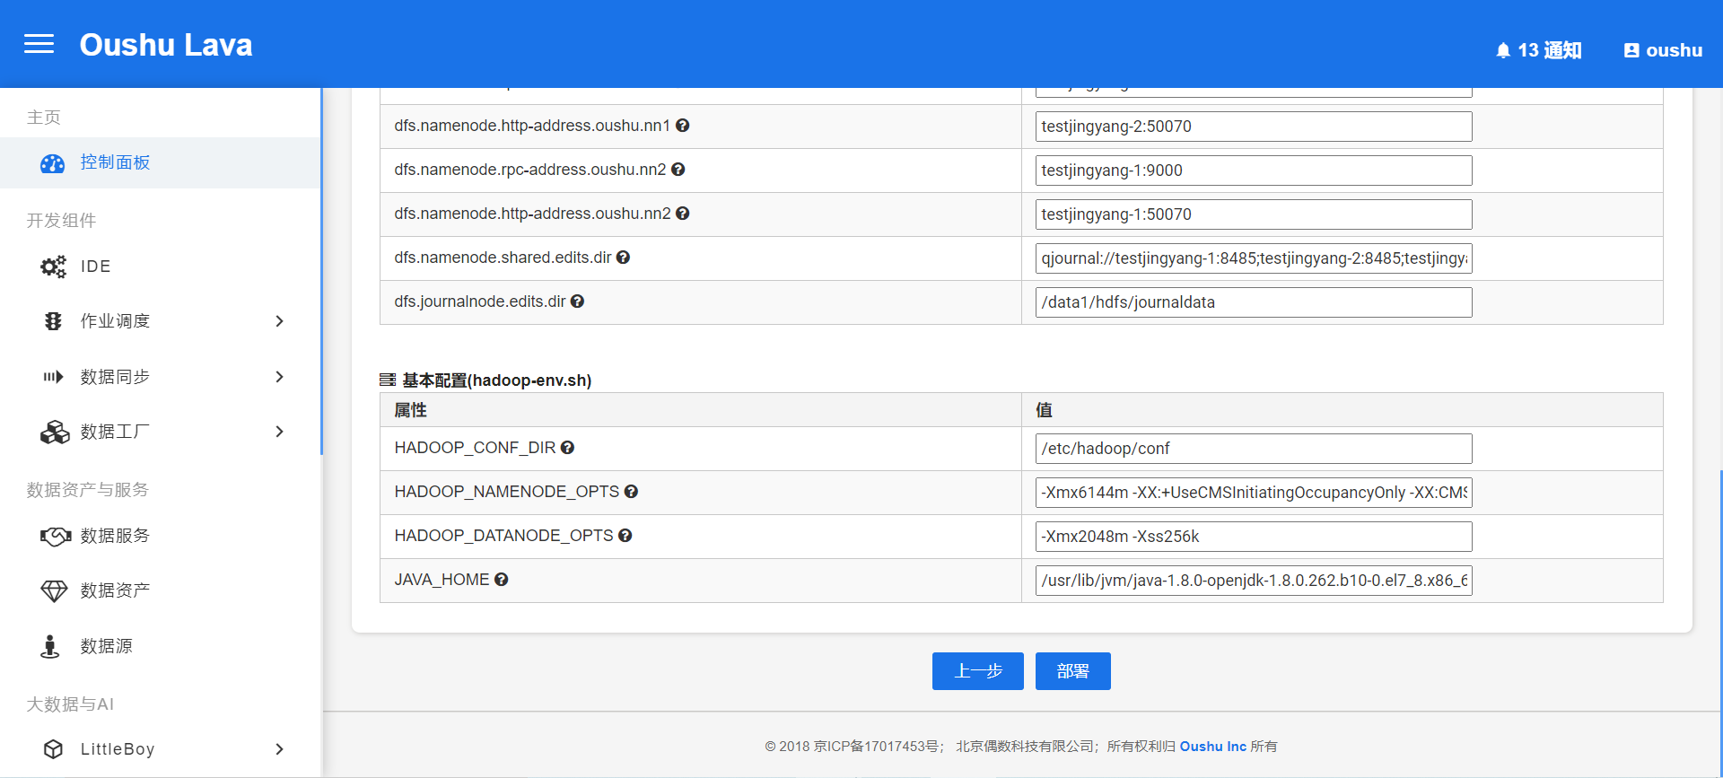Expand the LittleBoy menu chevron
This screenshot has height=778, width=1723.
point(279,749)
